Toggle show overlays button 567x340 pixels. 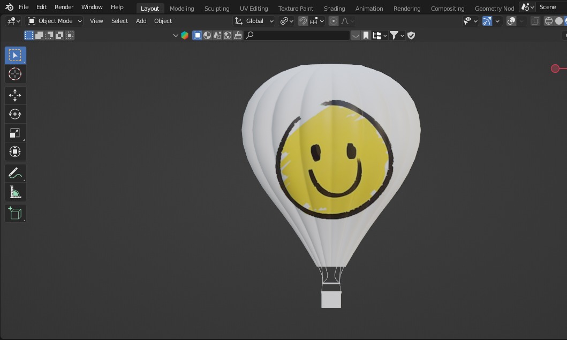point(511,21)
